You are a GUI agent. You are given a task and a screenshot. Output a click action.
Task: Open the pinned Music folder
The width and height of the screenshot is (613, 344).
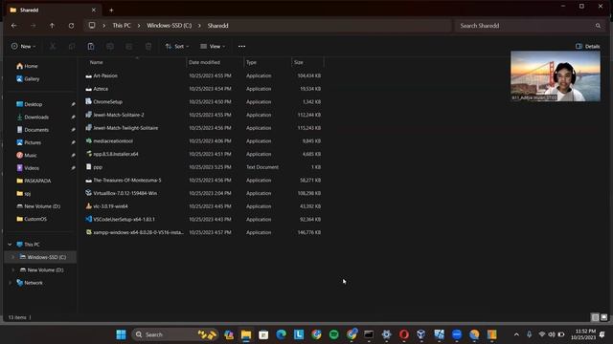(x=30, y=155)
